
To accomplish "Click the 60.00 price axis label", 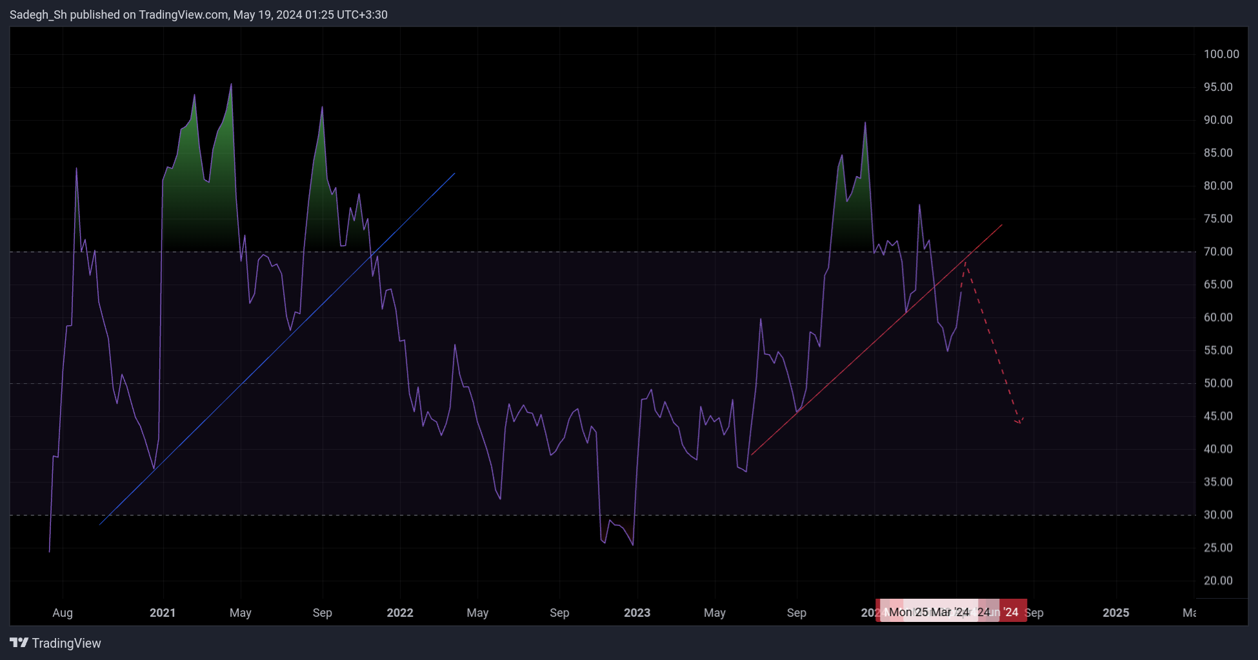I will tap(1218, 317).
